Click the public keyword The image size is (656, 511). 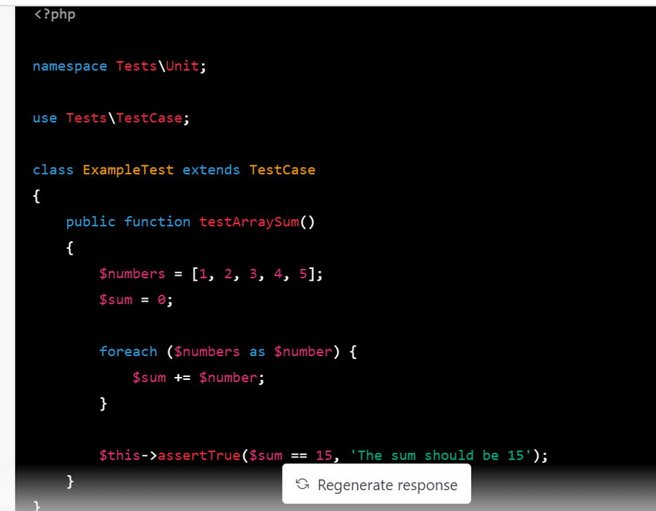[90, 222]
